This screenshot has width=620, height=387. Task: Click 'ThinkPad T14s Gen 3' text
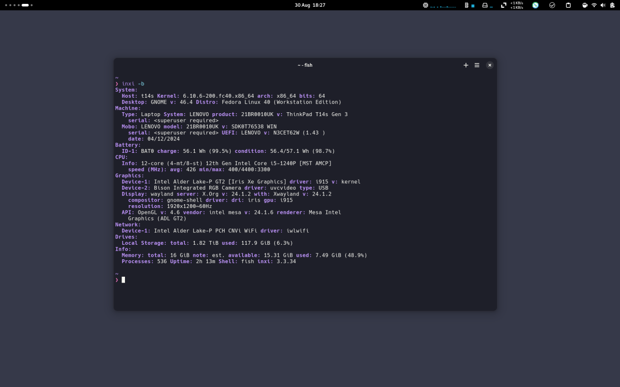pyautogui.click(x=317, y=115)
